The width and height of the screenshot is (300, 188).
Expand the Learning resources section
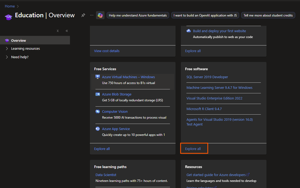tap(7, 49)
